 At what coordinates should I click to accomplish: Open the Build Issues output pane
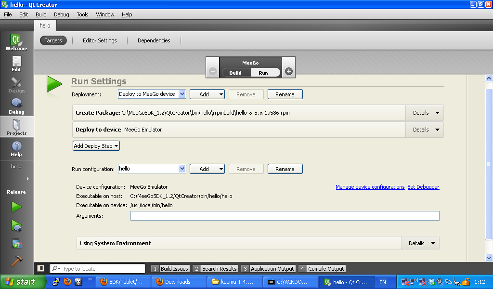coord(170,269)
